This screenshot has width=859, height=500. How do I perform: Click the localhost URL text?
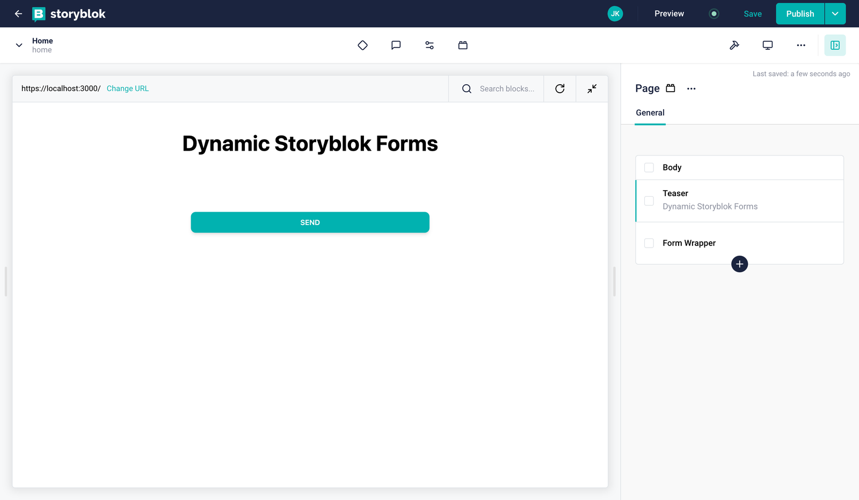pos(61,88)
